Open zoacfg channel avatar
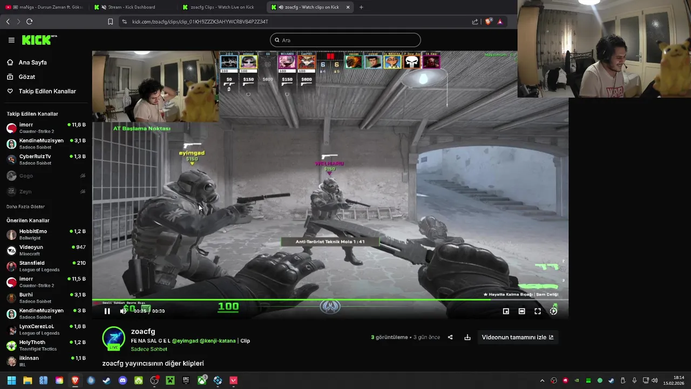Image resolution: width=691 pixels, height=389 pixels. click(x=113, y=338)
